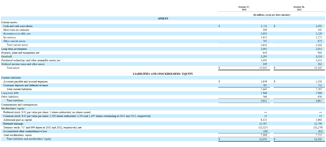The height and width of the screenshot is (147, 326).
Task: Click the 2013 cash value 1,711
Action: (264, 26)
